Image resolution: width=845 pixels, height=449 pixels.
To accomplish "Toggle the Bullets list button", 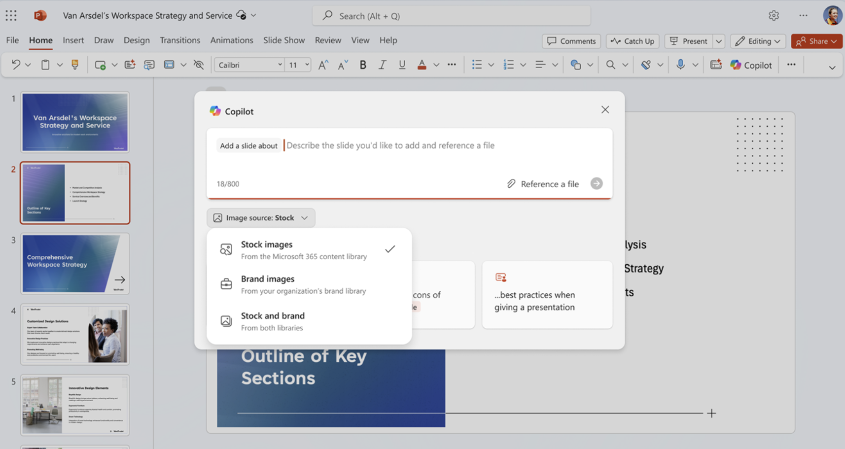I will (x=477, y=65).
